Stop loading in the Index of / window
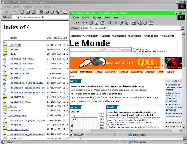Image resolution: width=187 pixels, height=144 pixels. click(x=22, y=12)
